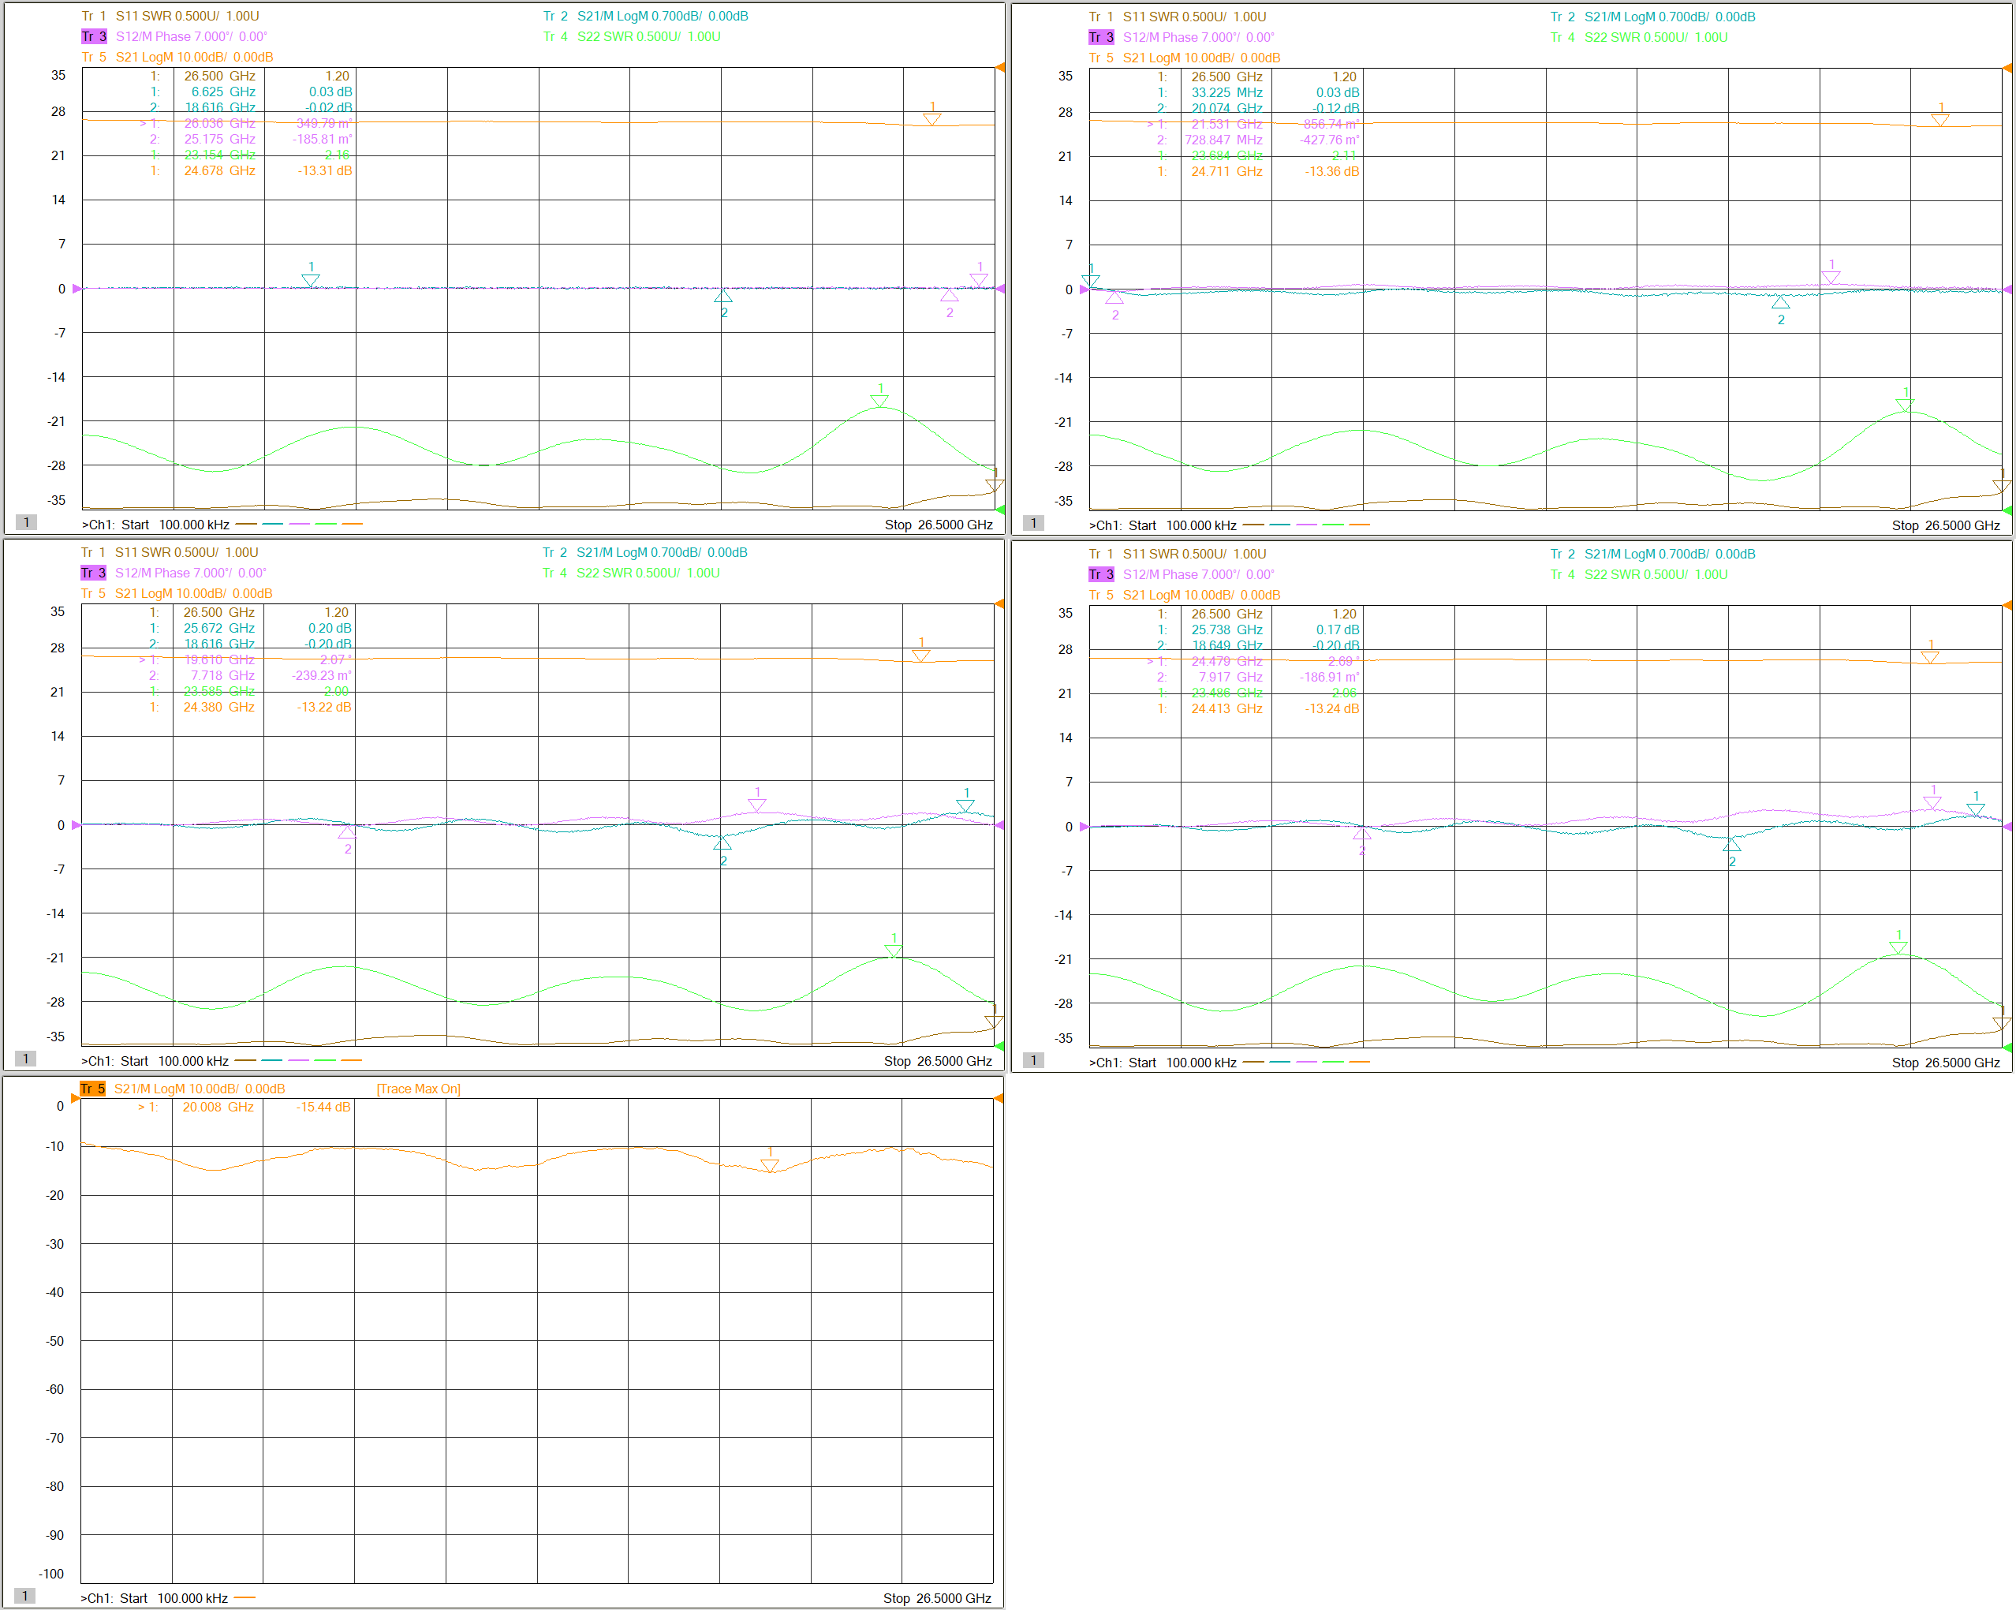The height and width of the screenshot is (1610, 2016).
Task: Click green S22 marker 1 in top-left plot
Action: pos(879,400)
